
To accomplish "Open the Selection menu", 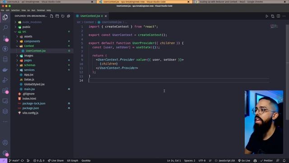I will point(15,10).
